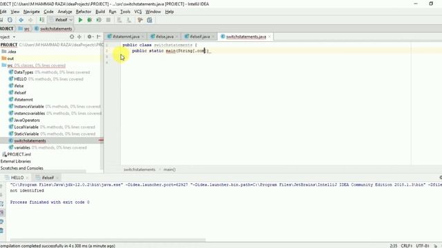The width and height of the screenshot is (442, 248).
Task: Close the ifelseif.java editor tab
Action: click(213, 37)
